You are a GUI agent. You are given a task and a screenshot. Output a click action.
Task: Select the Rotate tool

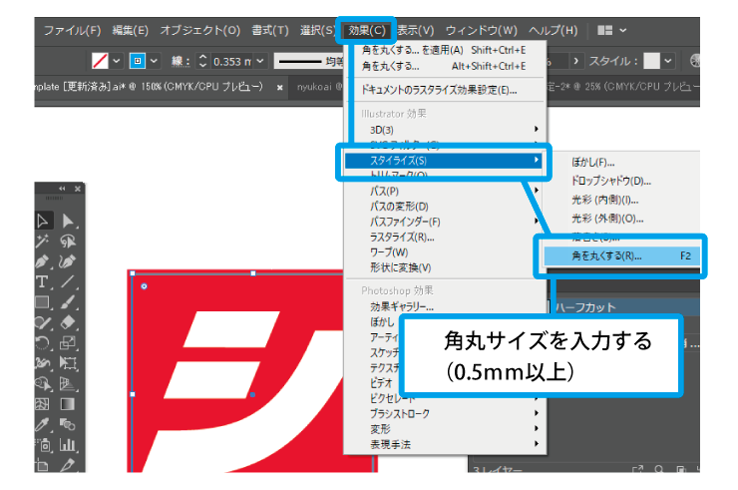[x=43, y=343]
